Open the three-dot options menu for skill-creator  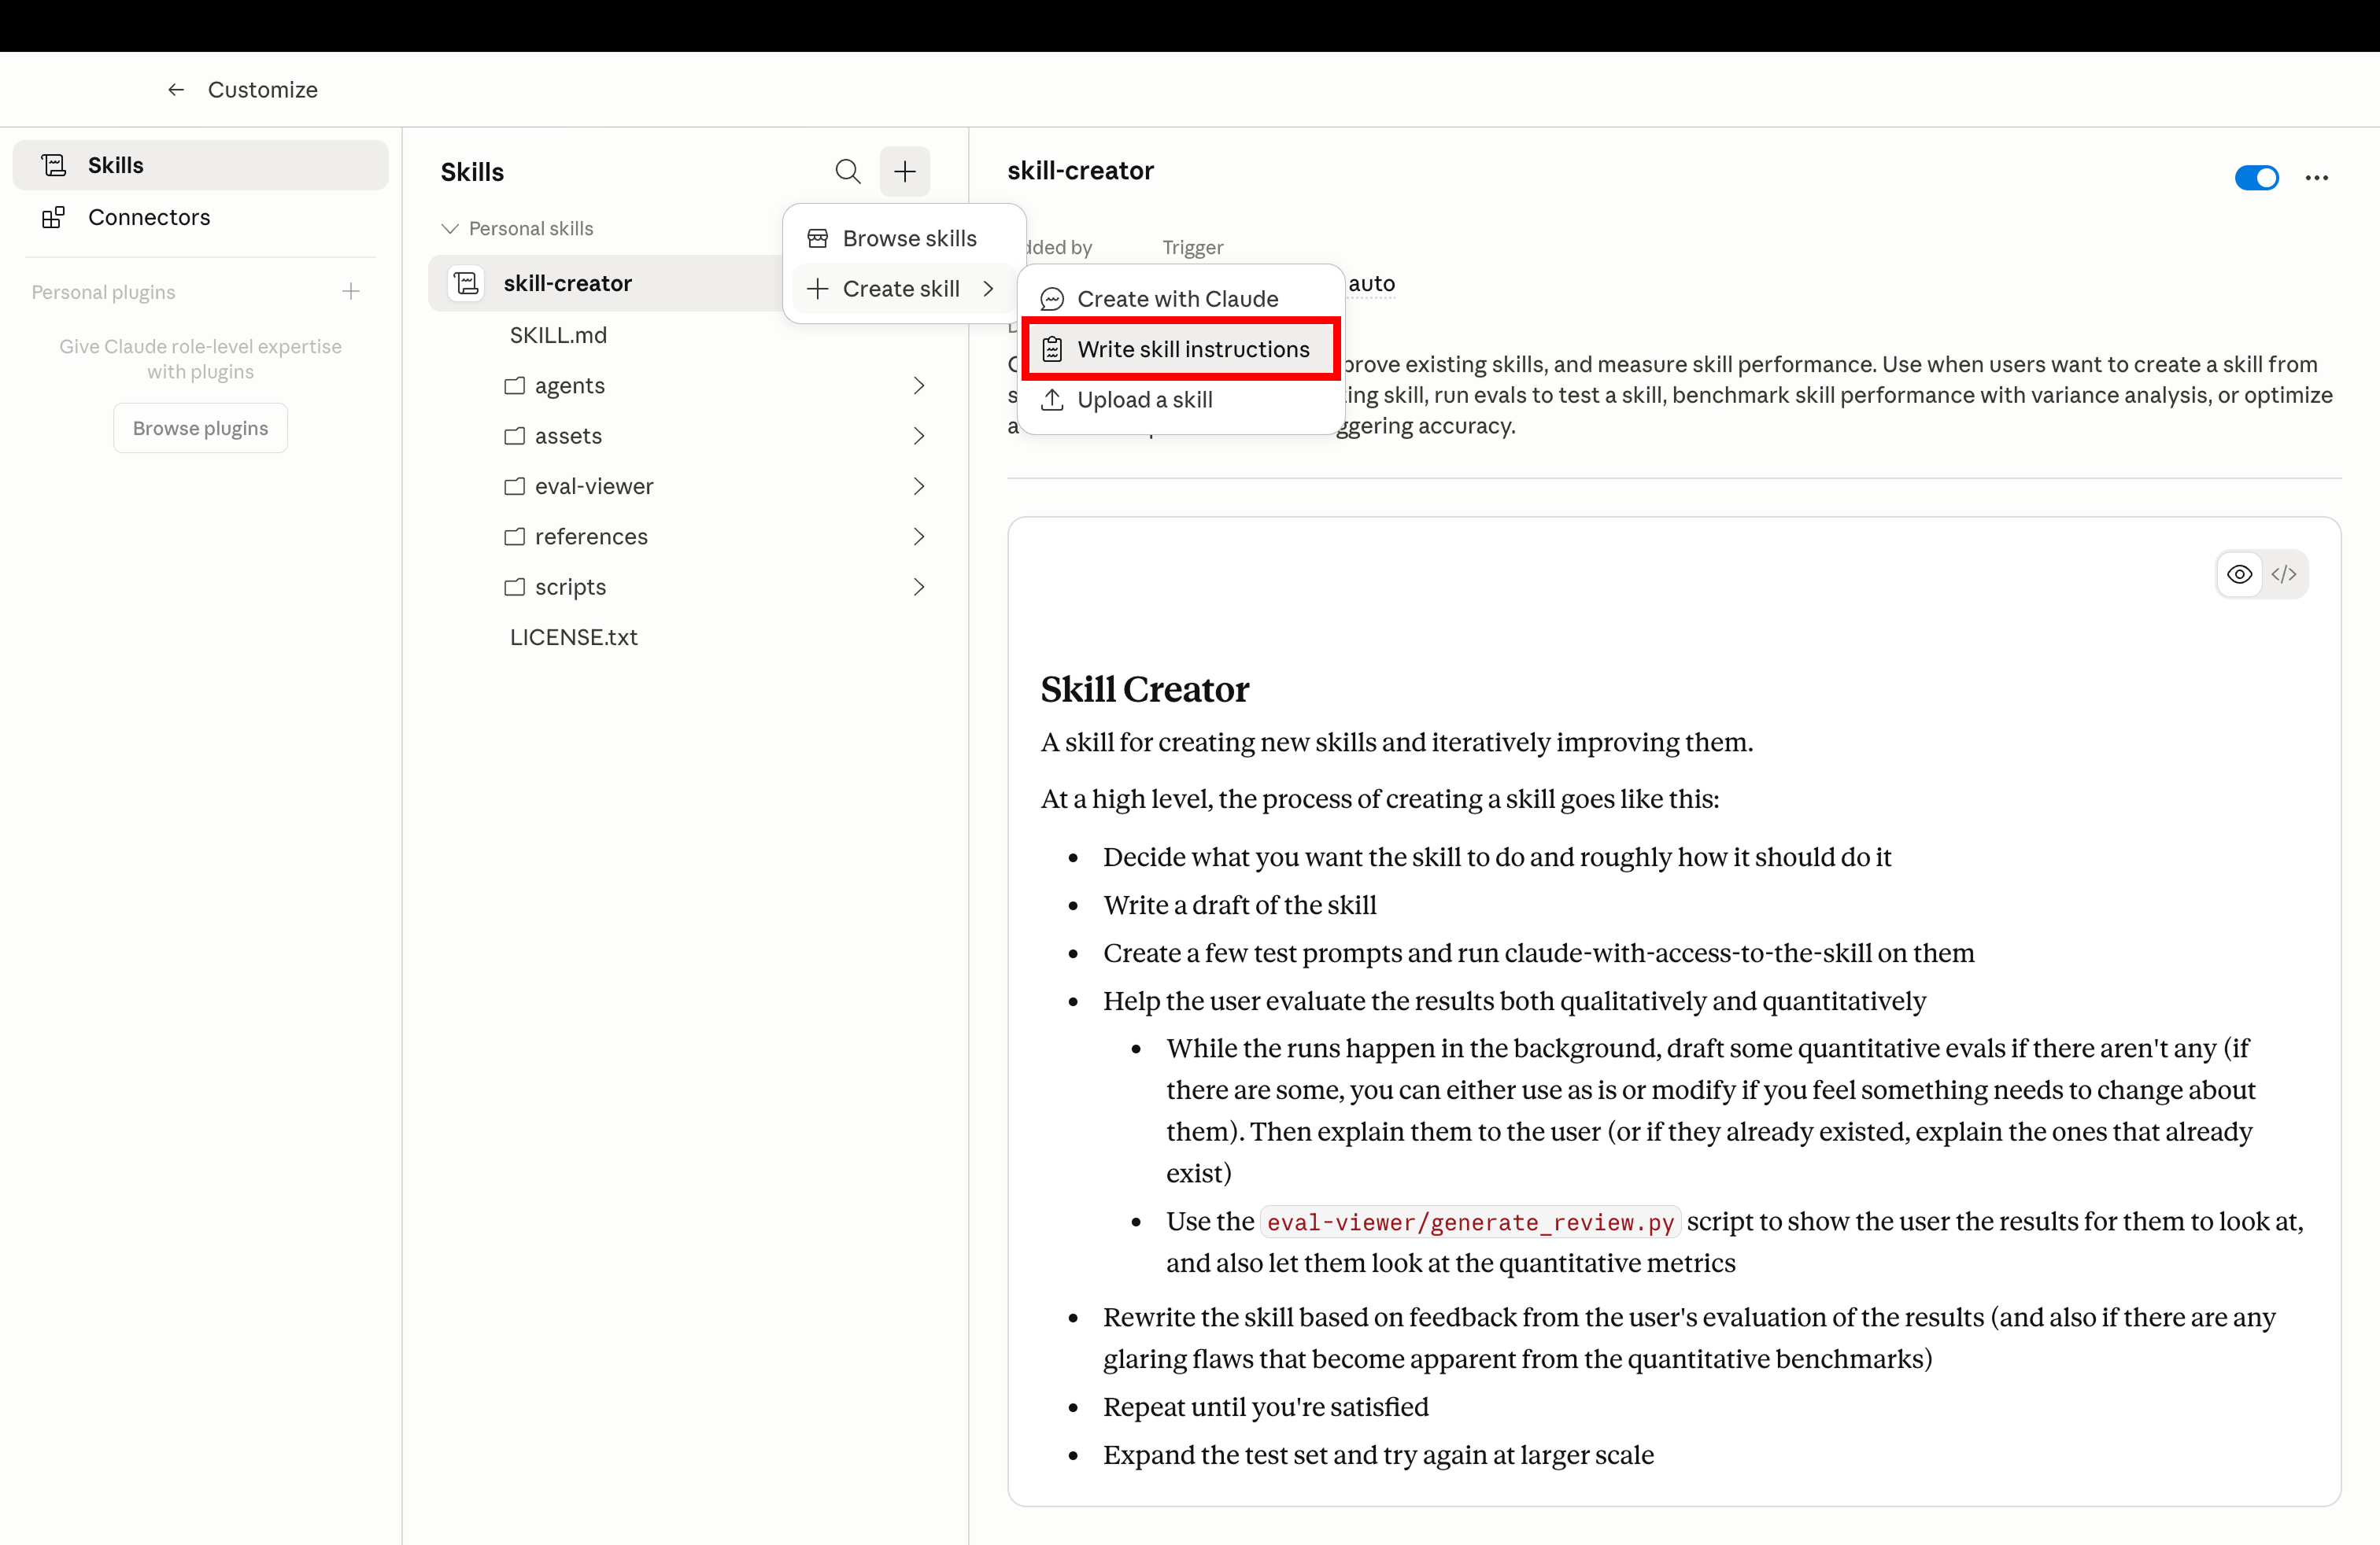point(2318,177)
